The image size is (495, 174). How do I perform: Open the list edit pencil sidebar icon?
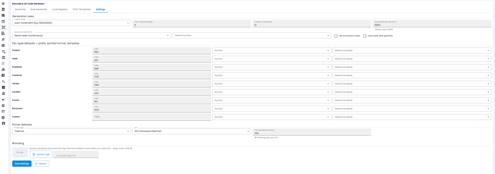click(3, 82)
